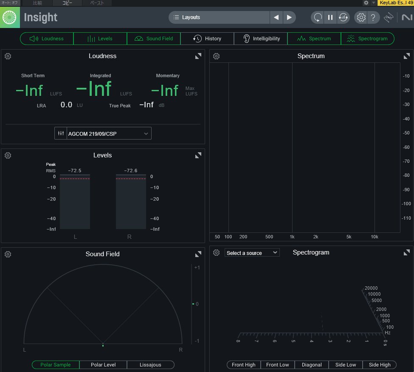
Task: Click the paste button in host bar
Action: tap(97, 3)
